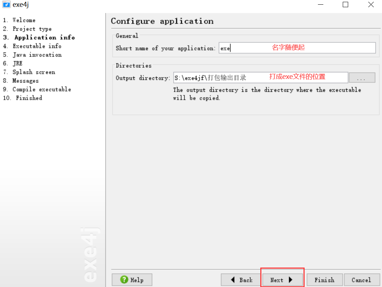Select the Messages step
Viewport: 382px width, 287px height.
(25, 81)
